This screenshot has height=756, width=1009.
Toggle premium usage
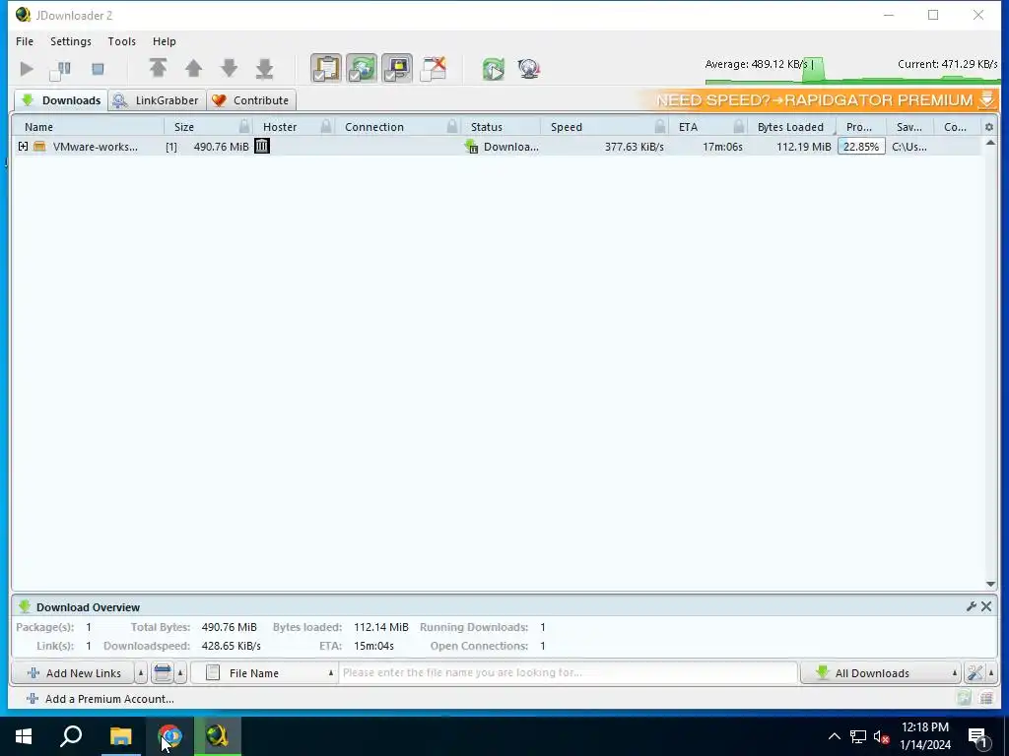397,69
